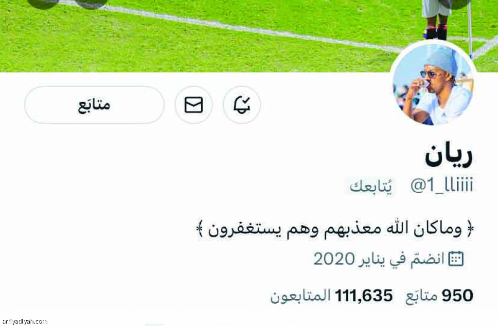This screenshot has height=326, width=498.
Task: Click the المتابعون followers label
Action: tap(301, 296)
